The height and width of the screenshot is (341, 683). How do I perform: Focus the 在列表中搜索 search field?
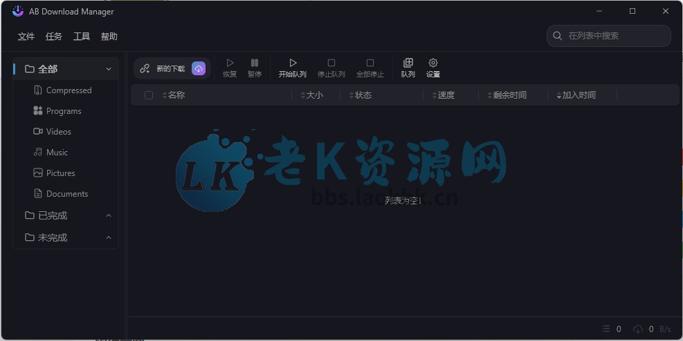(608, 36)
